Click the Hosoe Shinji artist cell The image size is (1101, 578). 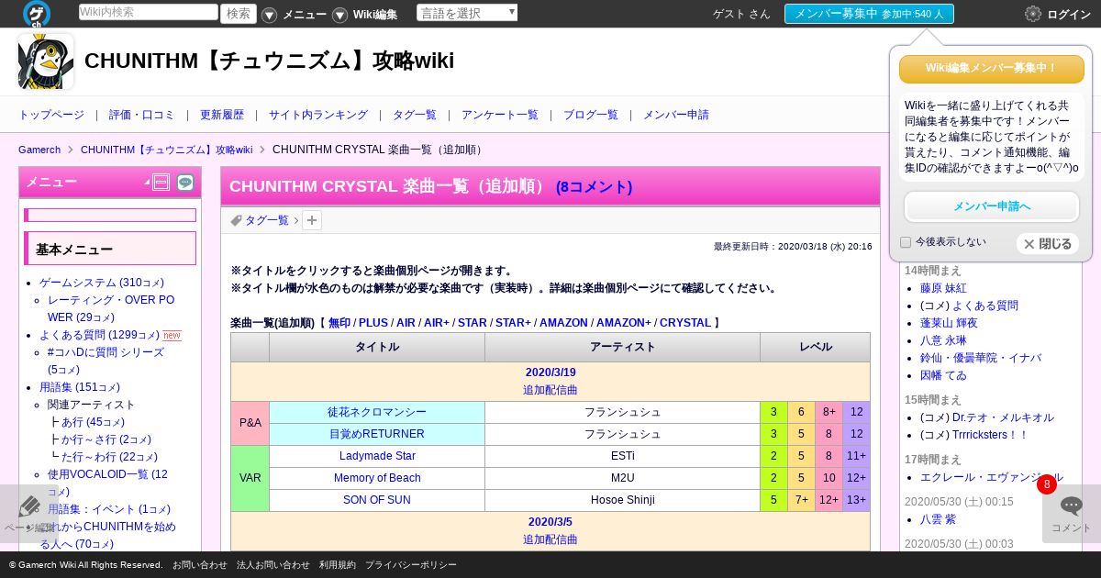623,500
